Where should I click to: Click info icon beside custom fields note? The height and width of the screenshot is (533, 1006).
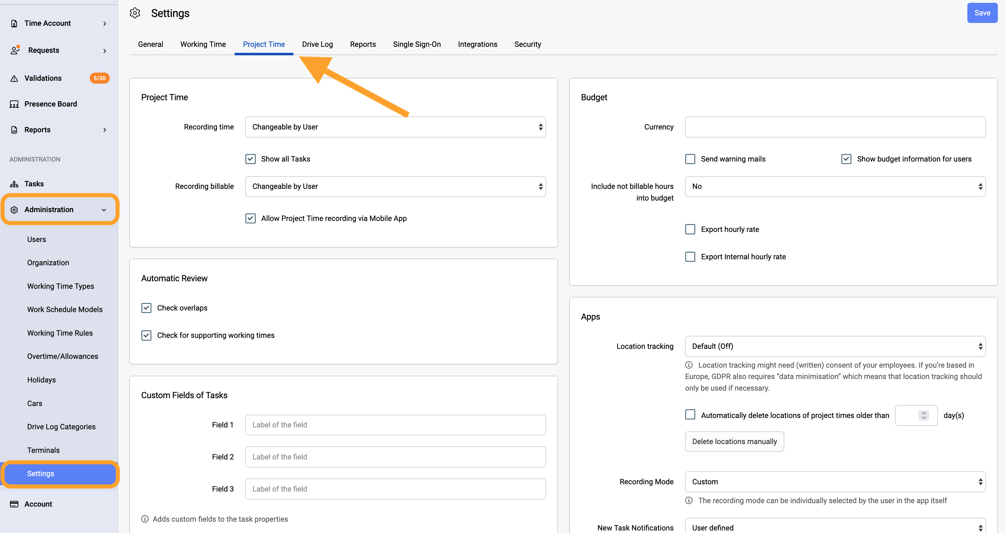tap(145, 519)
